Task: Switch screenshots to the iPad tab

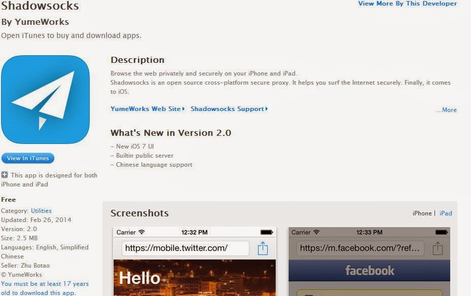Action: [x=446, y=213]
